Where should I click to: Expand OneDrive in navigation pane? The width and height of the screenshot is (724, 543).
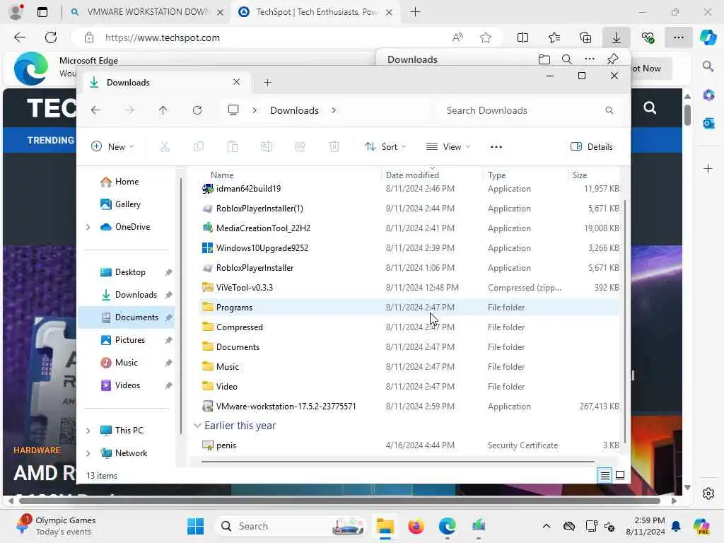pos(88,227)
